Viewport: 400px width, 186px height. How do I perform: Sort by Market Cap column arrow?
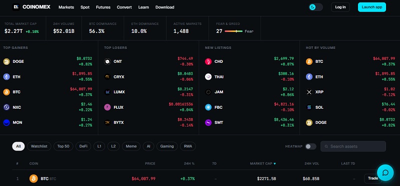274,164
